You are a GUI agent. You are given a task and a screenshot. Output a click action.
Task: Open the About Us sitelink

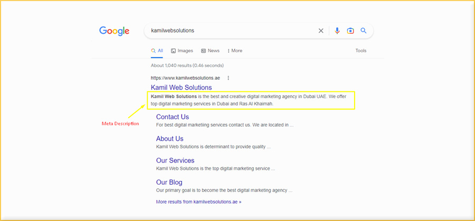[169, 139]
